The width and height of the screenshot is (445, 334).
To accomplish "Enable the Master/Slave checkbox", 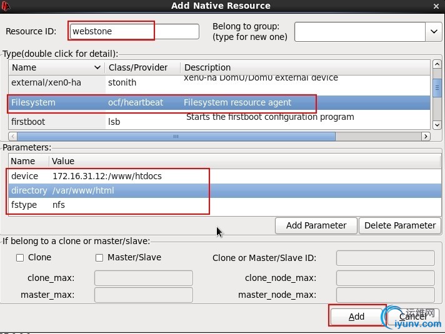I will 99,258.
